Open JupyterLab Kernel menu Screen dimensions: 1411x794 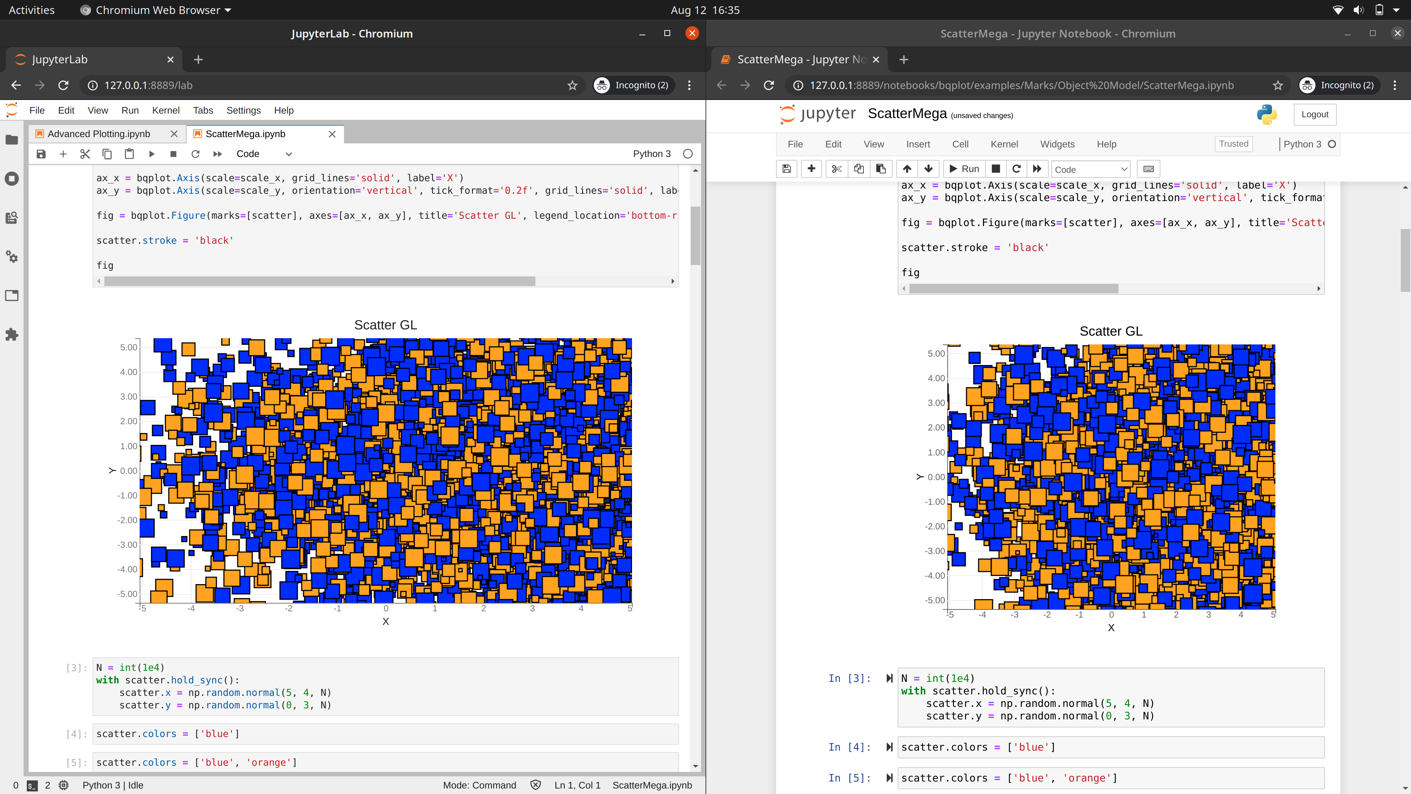click(x=165, y=110)
